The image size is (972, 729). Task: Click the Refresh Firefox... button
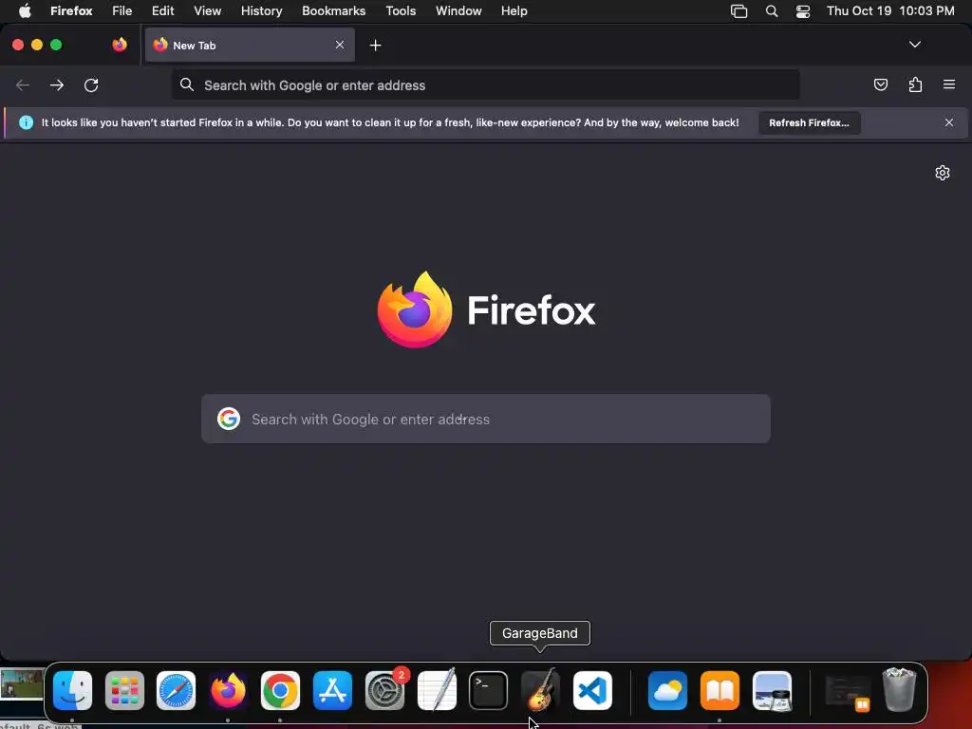coord(809,122)
